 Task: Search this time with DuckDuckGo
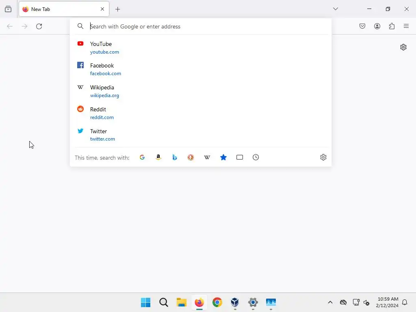pyautogui.click(x=191, y=157)
